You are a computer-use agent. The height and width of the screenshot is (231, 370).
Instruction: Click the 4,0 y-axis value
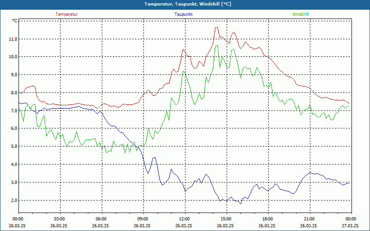(x=14, y=164)
